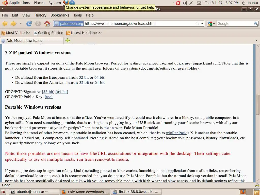Click the URL address field
260x195 pixels.
139,24
